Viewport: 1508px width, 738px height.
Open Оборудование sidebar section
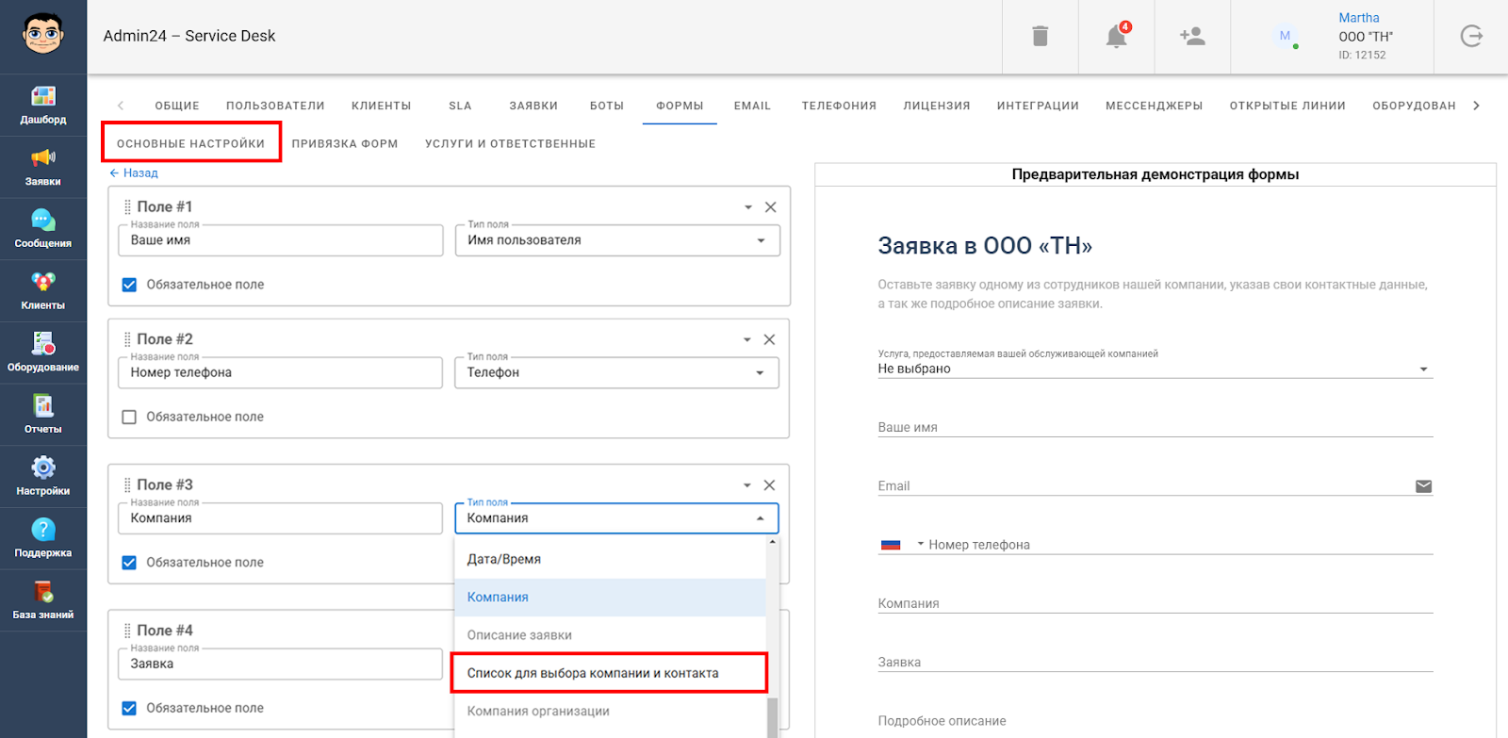point(43,353)
